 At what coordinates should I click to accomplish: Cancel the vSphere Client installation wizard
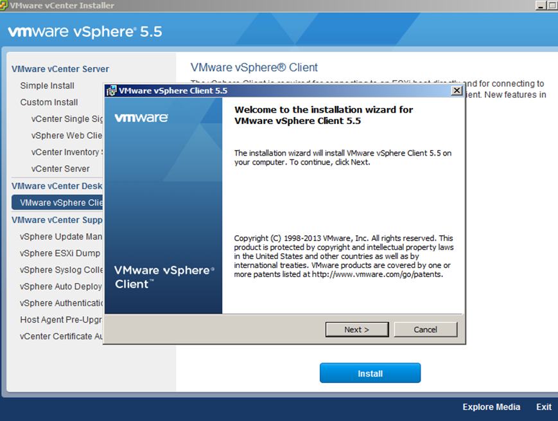(425, 330)
